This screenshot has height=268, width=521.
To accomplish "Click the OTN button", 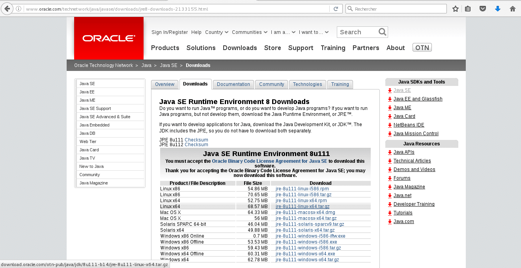I will coord(422,48).
